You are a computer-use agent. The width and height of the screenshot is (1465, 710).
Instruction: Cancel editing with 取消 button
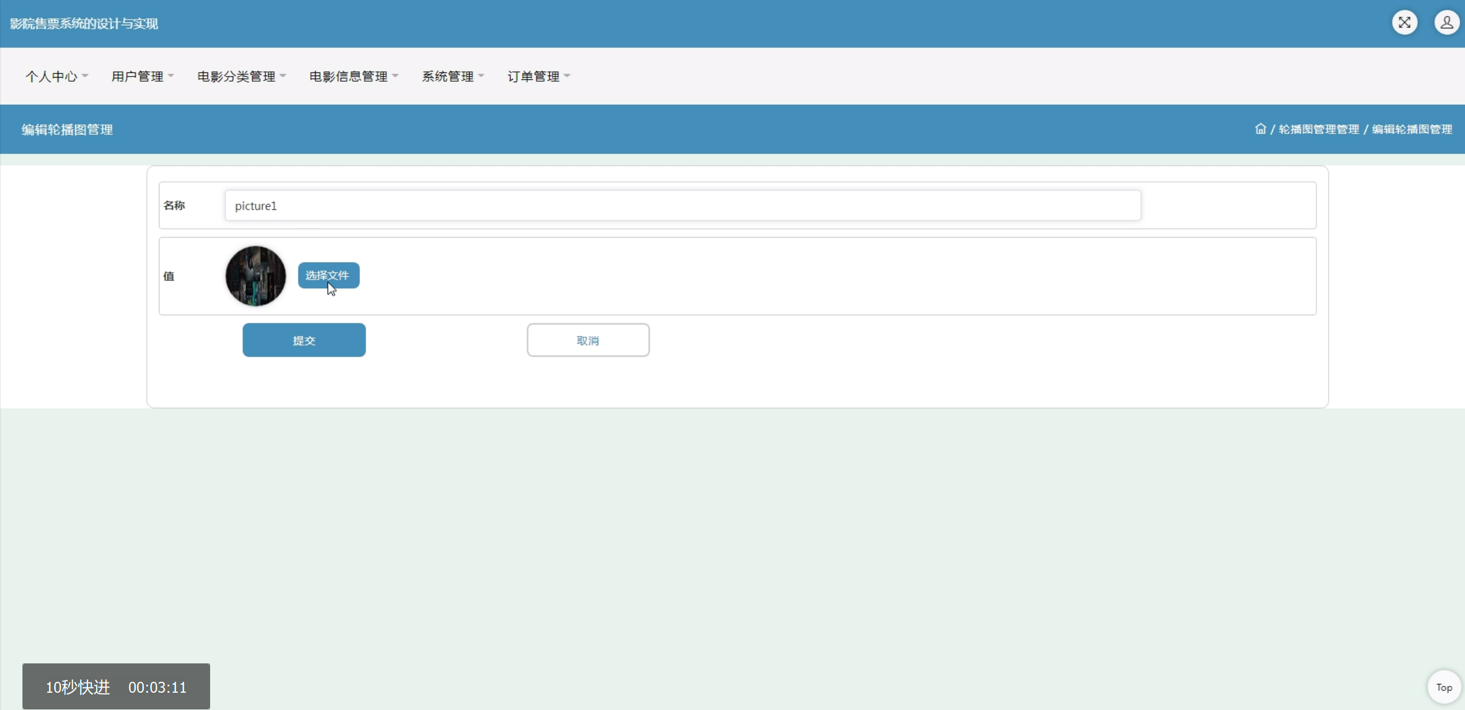click(588, 340)
